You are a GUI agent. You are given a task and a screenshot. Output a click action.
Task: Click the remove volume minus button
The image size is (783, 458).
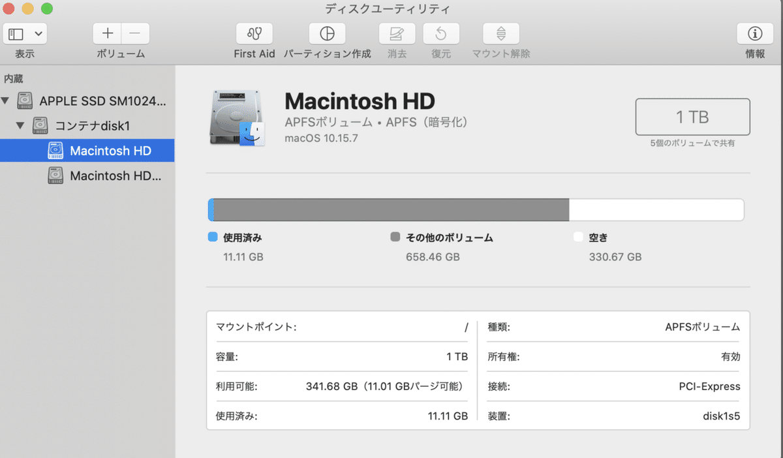click(x=136, y=33)
